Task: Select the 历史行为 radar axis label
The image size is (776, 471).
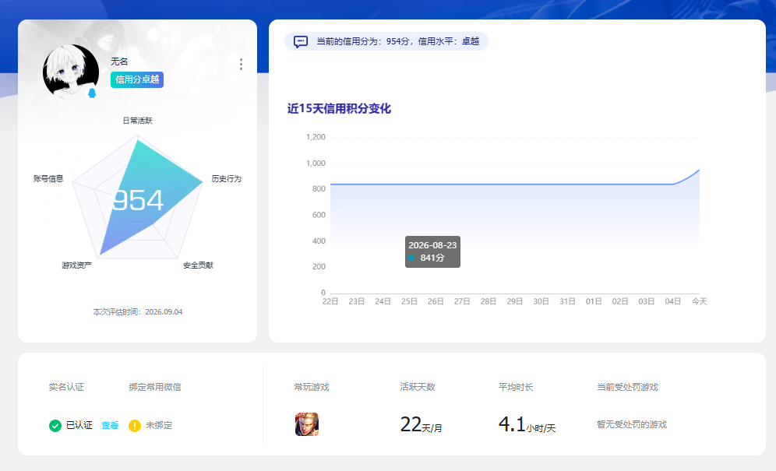Action: point(226,178)
